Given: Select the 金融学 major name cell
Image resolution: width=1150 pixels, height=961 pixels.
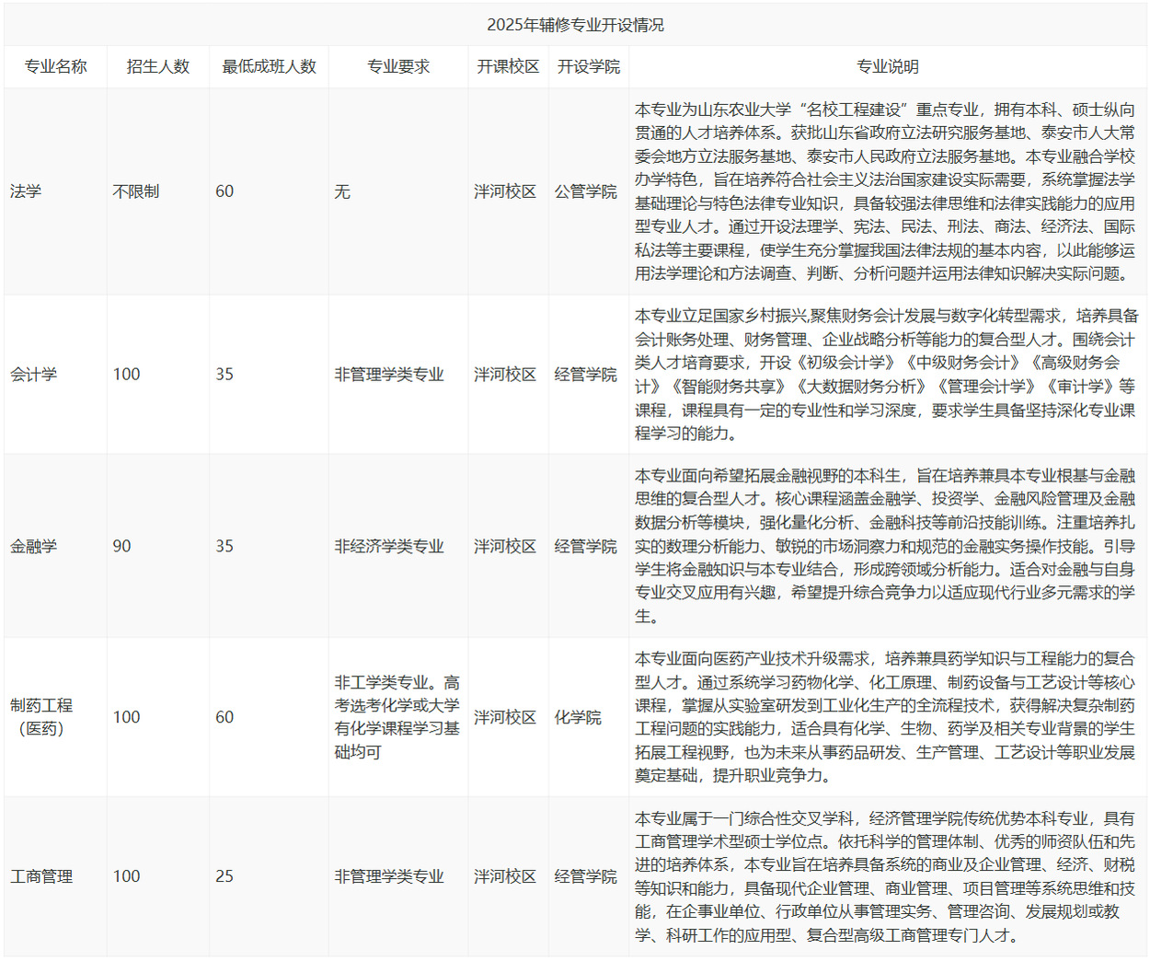Looking at the screenshot, I should pyautogui.click(x=33, y=547).
